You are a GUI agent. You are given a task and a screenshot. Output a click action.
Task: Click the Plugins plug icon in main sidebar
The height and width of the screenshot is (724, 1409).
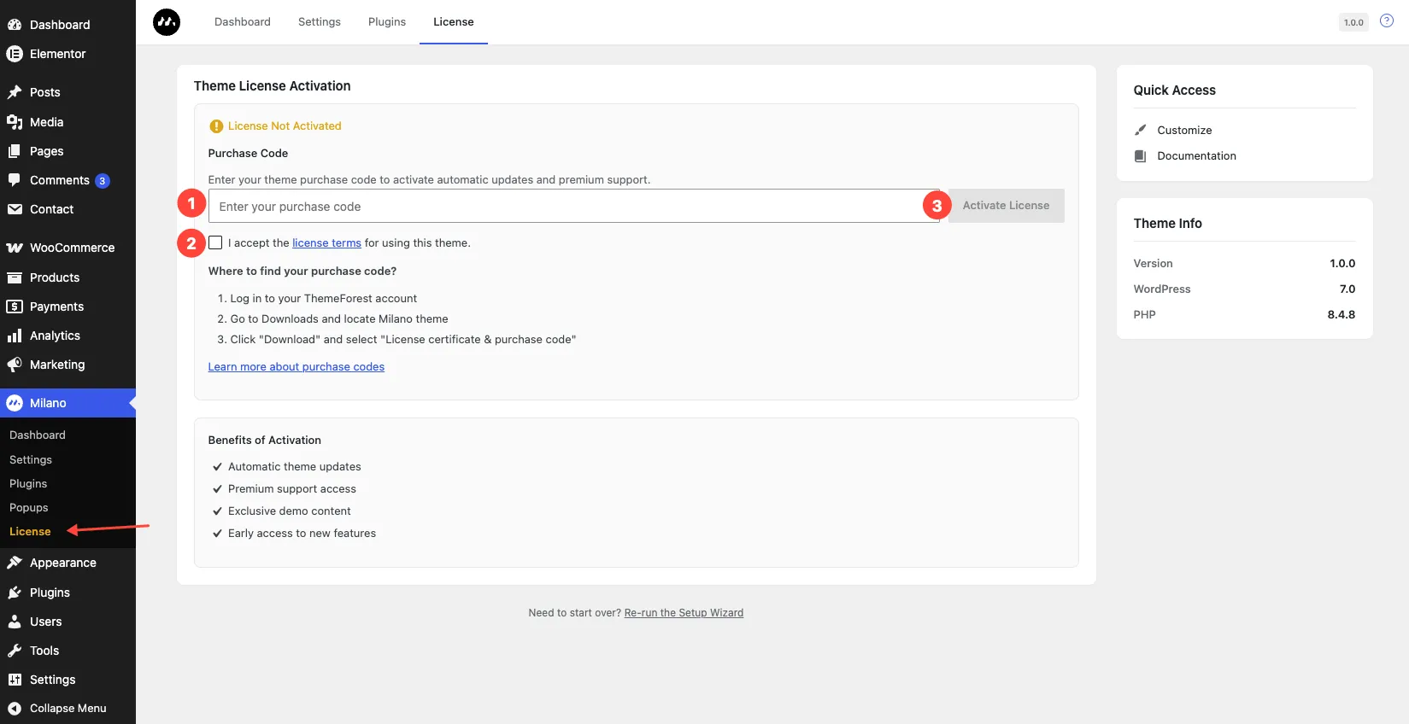tap(15, 593)
